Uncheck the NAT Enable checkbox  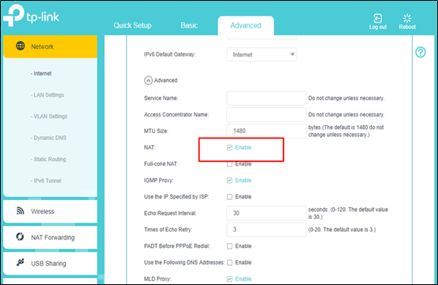229,147
